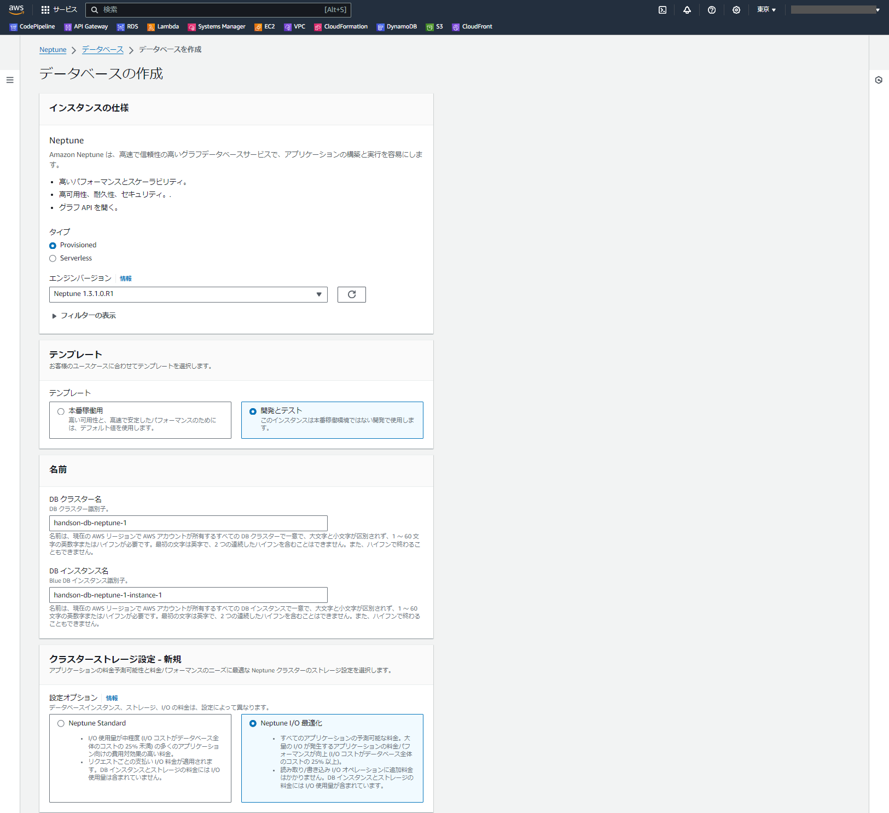The height and width of the screenshot is (813, 889).
Task: Open the CloudFormation shortcut
Action: (341, 27)
